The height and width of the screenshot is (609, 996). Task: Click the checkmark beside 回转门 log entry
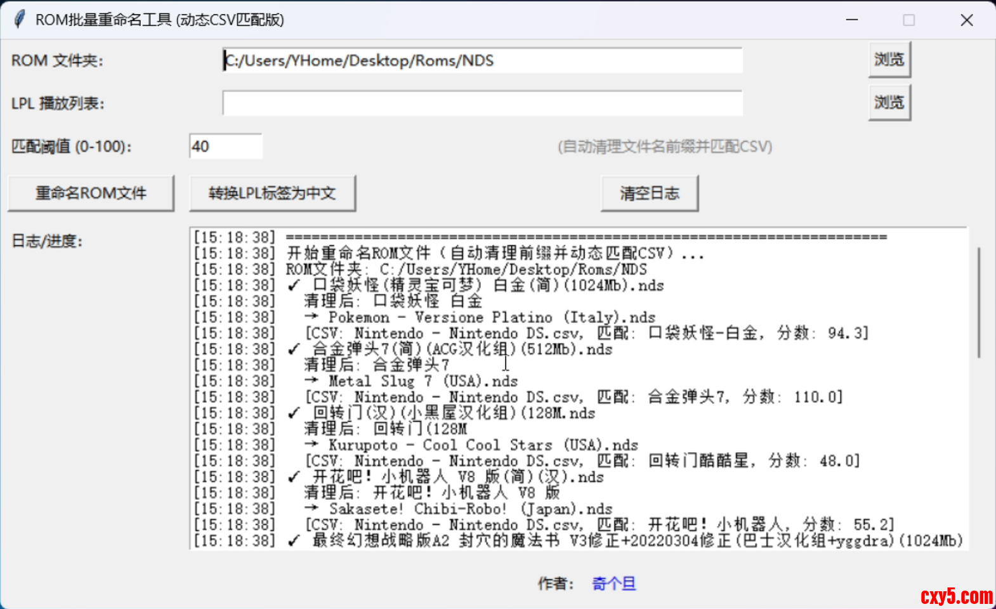point(294,414)
